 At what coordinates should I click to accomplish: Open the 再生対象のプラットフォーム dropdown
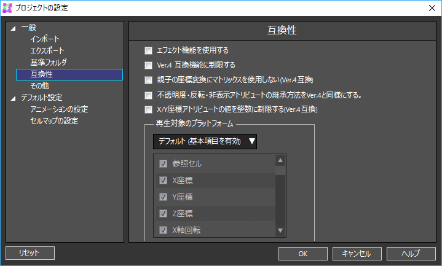[205, 141]
